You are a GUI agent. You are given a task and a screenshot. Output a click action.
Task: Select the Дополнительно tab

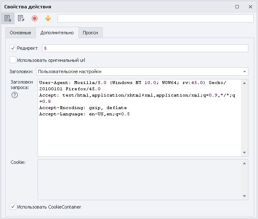point(57,33)
